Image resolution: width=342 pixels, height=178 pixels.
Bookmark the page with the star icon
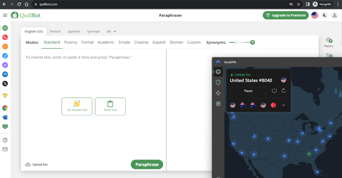(x=298, y=4)
